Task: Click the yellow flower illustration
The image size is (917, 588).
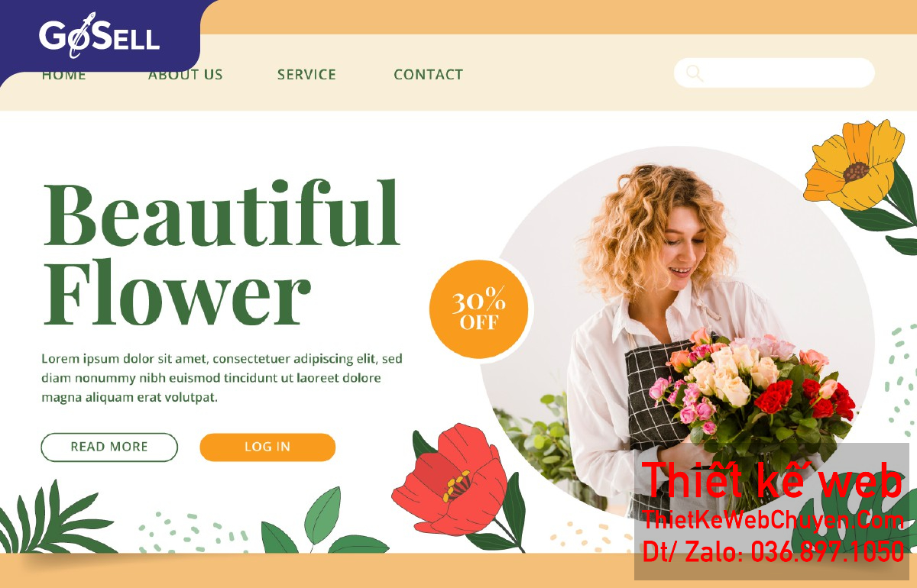Action: click(854, 166)
